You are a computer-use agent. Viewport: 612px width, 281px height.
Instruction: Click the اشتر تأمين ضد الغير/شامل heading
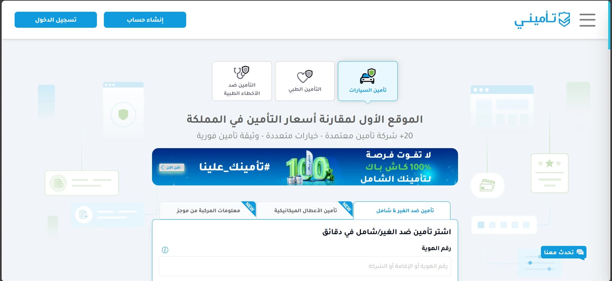(x=387, y=232)
